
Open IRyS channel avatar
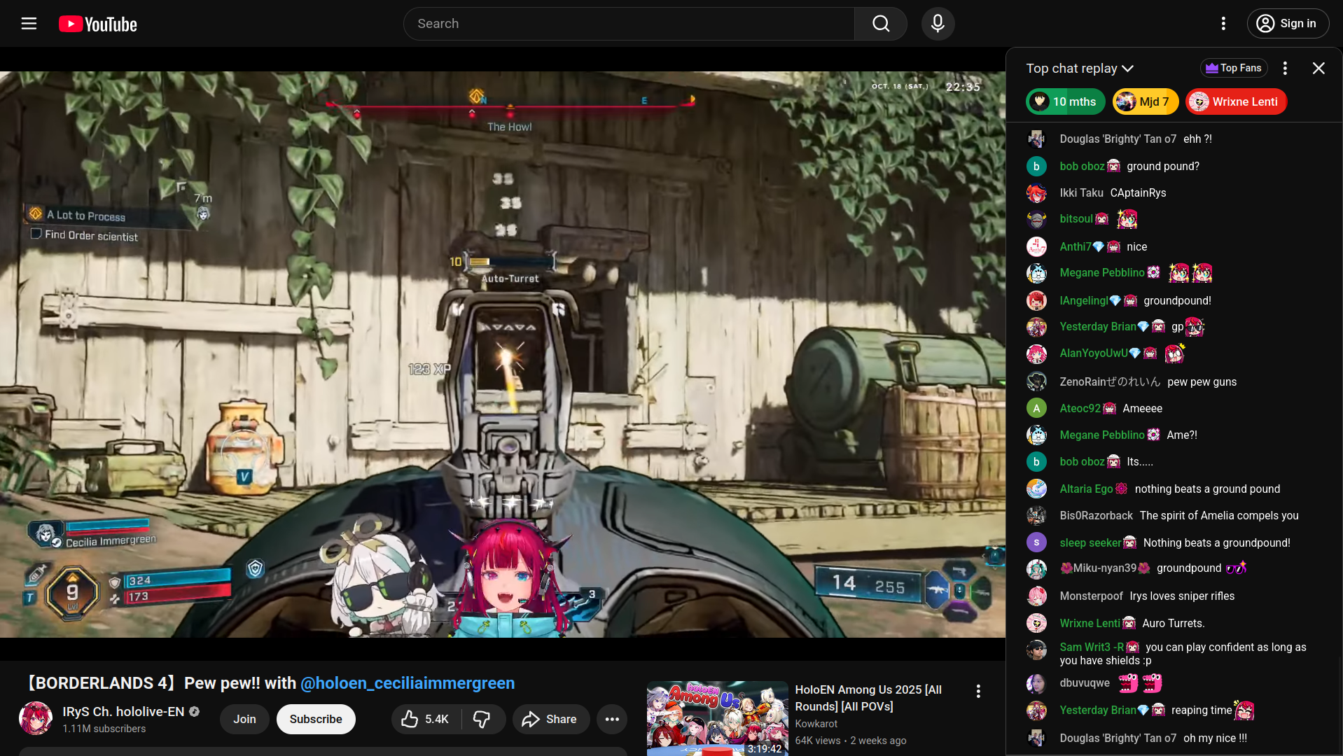coord(36,719)
